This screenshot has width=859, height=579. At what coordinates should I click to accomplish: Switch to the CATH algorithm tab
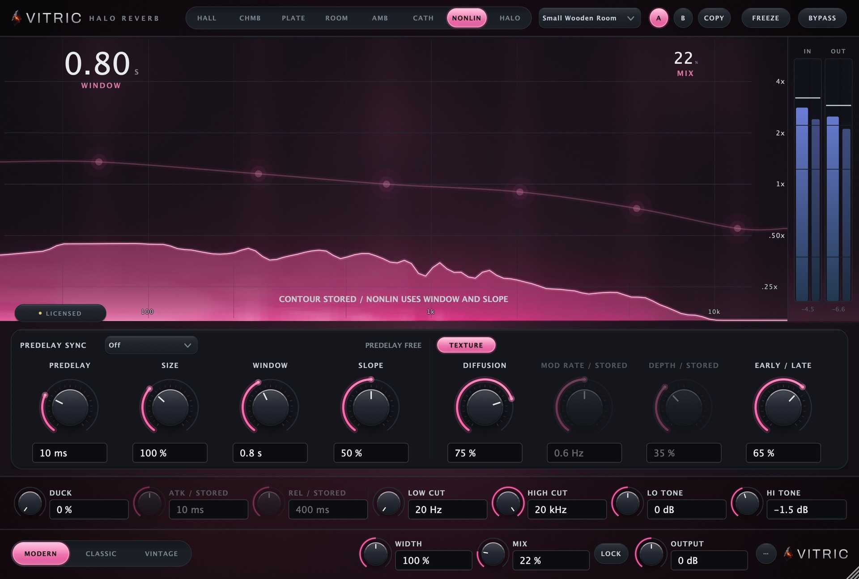pyautogui.click(x=423, y=18)
